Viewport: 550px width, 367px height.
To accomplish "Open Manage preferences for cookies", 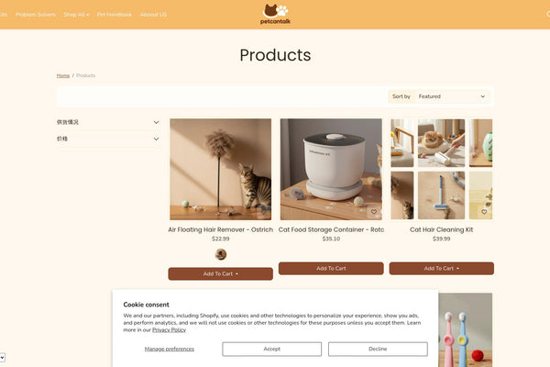I will 170,349.
